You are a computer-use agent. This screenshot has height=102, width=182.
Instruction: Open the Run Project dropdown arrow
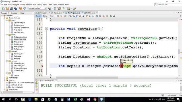66,8
